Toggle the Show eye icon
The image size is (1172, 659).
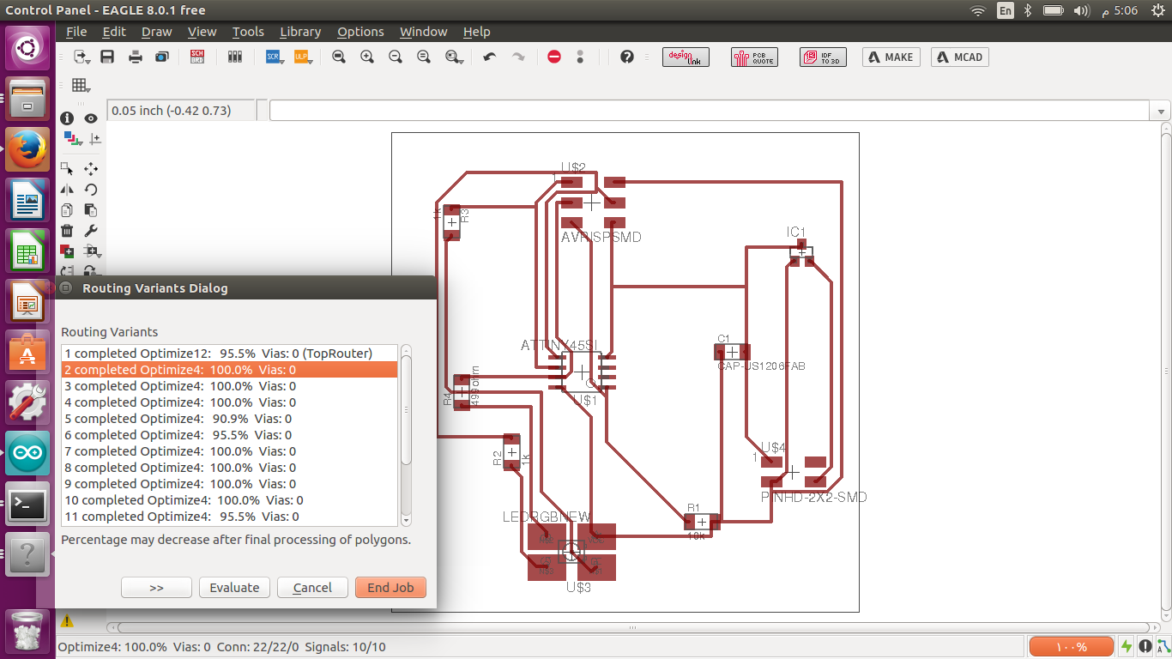coord(90,118)
